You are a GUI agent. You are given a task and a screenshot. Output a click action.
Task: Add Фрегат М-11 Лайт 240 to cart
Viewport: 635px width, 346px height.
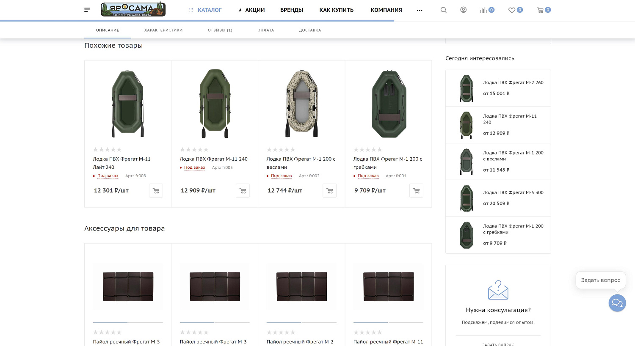coord(156,191)
